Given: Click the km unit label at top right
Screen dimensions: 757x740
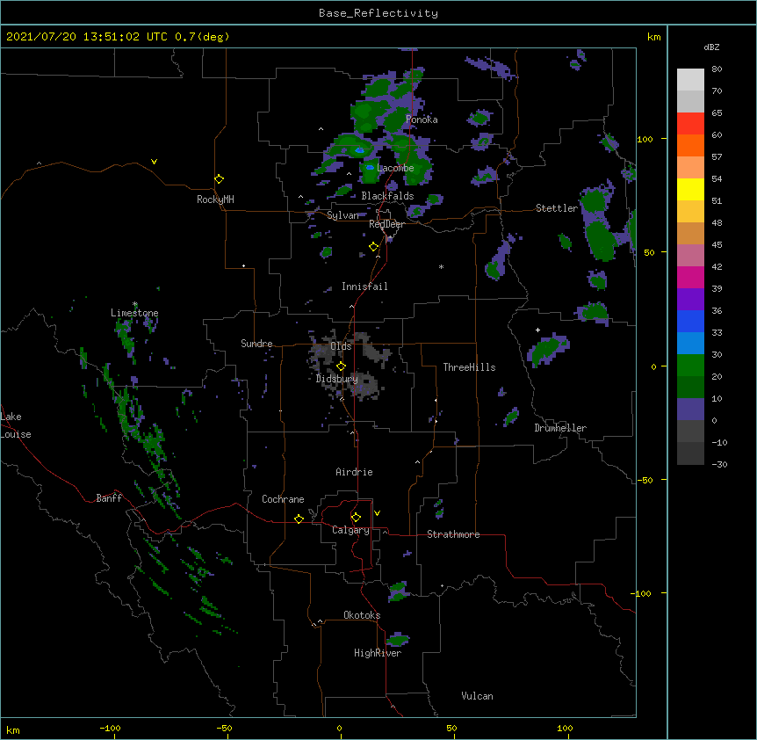Looking at the screenshot, I should tap(653, 37).
